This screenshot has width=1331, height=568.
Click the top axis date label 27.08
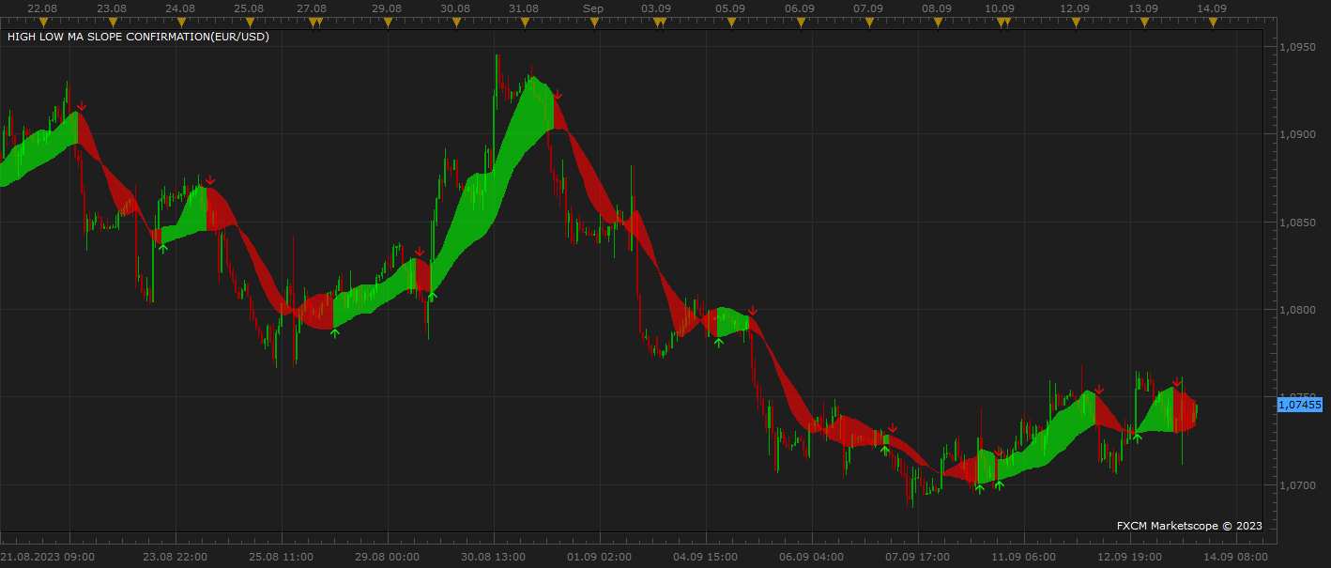pyautogui.click(x=312, y=8)
